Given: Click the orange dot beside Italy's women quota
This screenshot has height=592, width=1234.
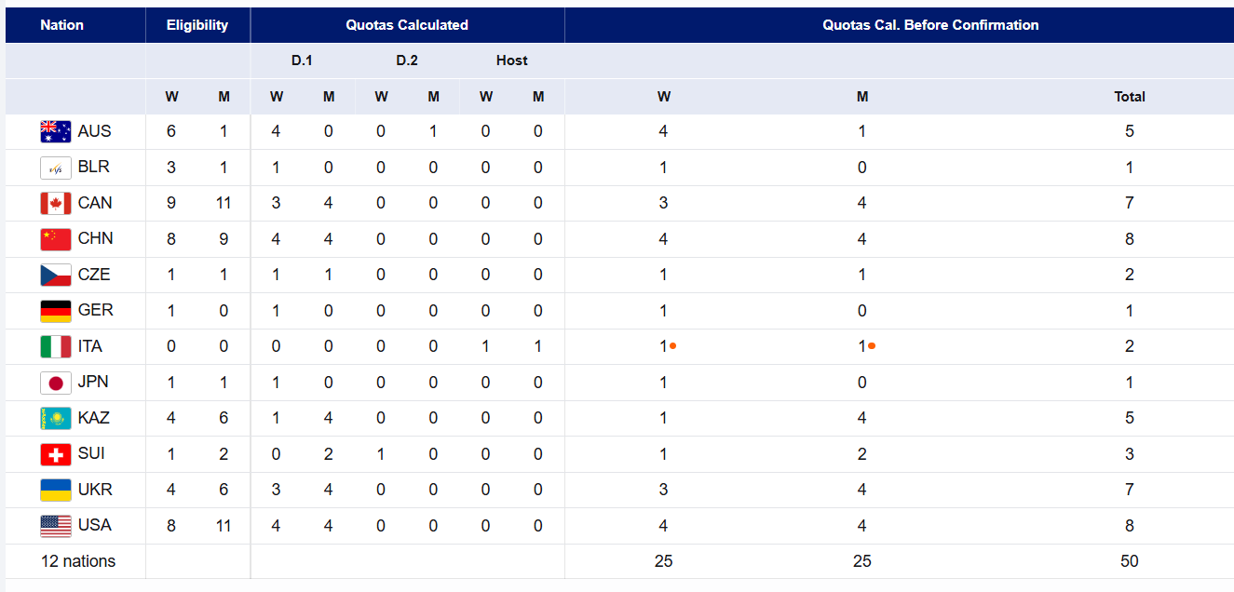Looking at the screenshot, I should click(672, 346).
